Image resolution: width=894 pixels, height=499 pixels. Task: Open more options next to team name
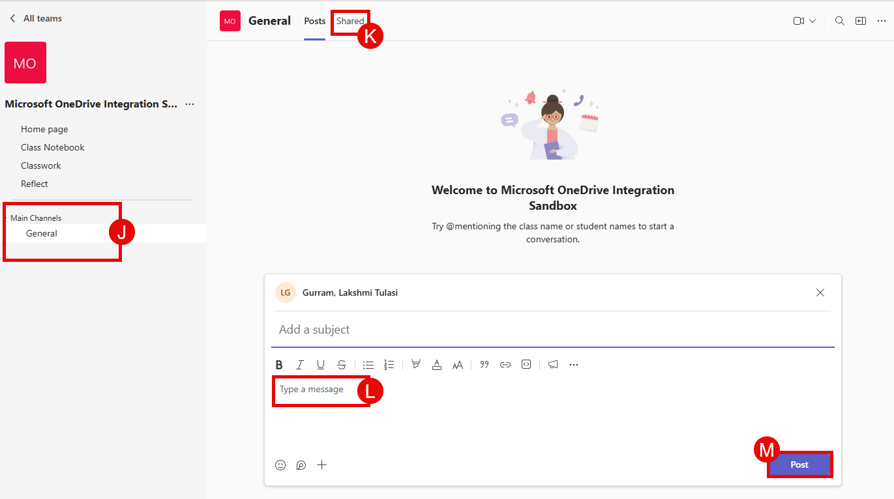click(190, 104)
